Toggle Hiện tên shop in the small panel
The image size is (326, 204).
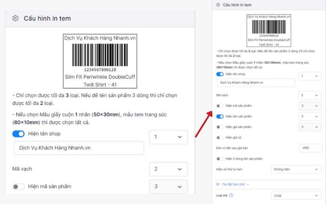pos(220,74)
